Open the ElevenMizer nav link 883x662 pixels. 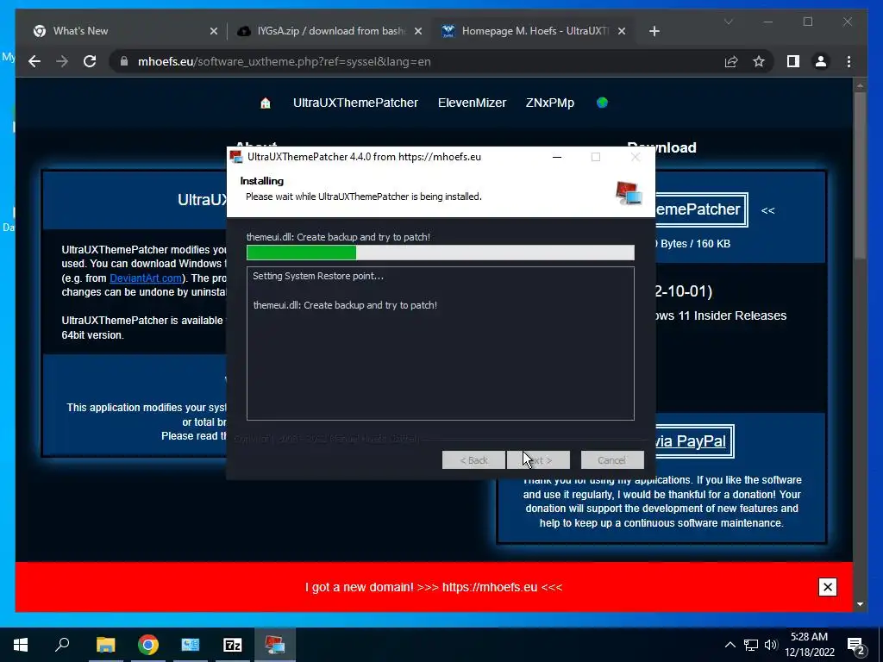pos(472,103)
